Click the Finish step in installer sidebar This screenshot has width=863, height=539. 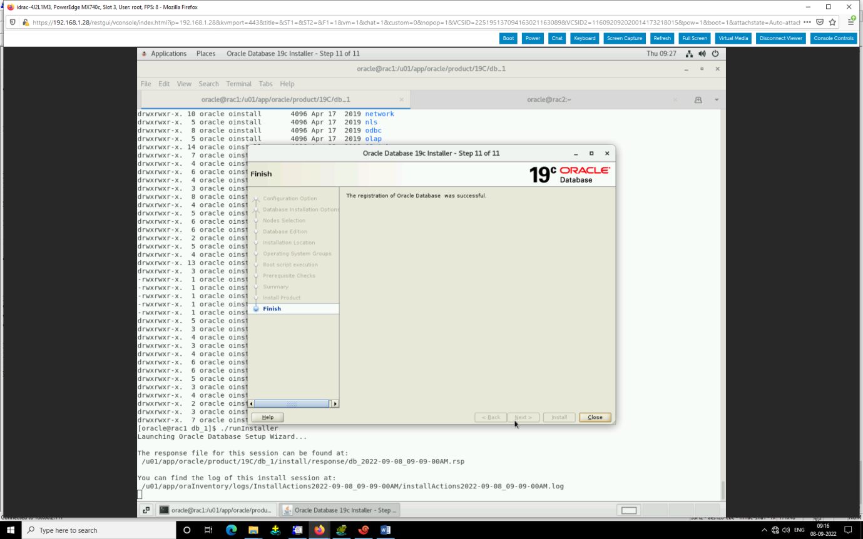272,309
